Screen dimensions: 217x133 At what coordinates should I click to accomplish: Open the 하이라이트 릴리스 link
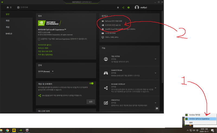[x=44, y=45]
